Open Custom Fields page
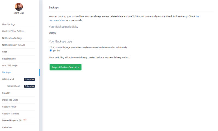 pyautogui.click(x=9, y=107)
